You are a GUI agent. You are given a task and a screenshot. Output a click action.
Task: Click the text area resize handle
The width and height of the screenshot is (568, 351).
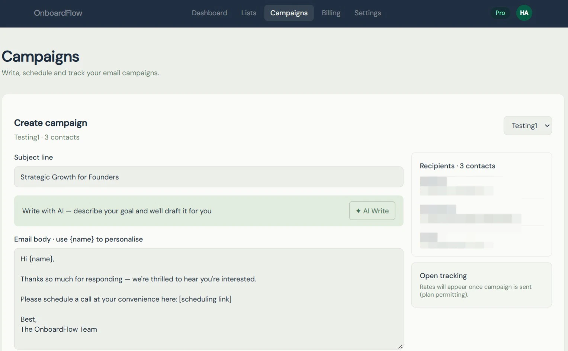coord(400,347)
